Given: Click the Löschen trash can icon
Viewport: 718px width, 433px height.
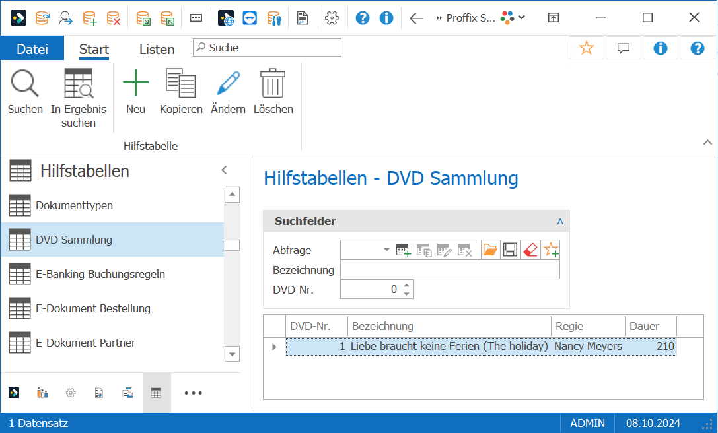Looking at the screenshot, I should (x=273, y=83).
